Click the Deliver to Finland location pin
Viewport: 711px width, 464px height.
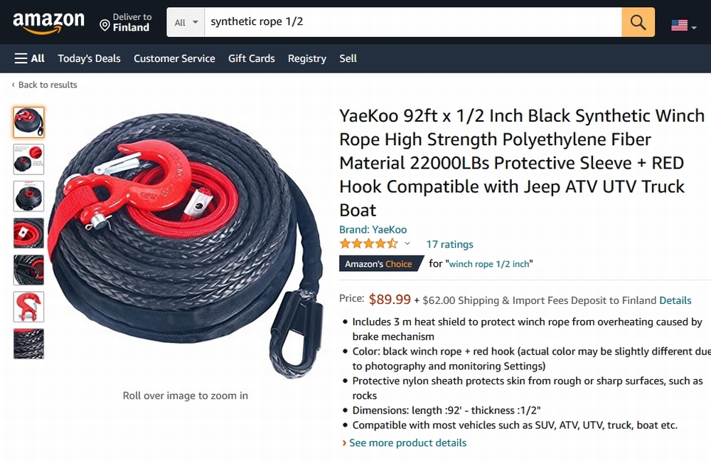pos(105,26)
